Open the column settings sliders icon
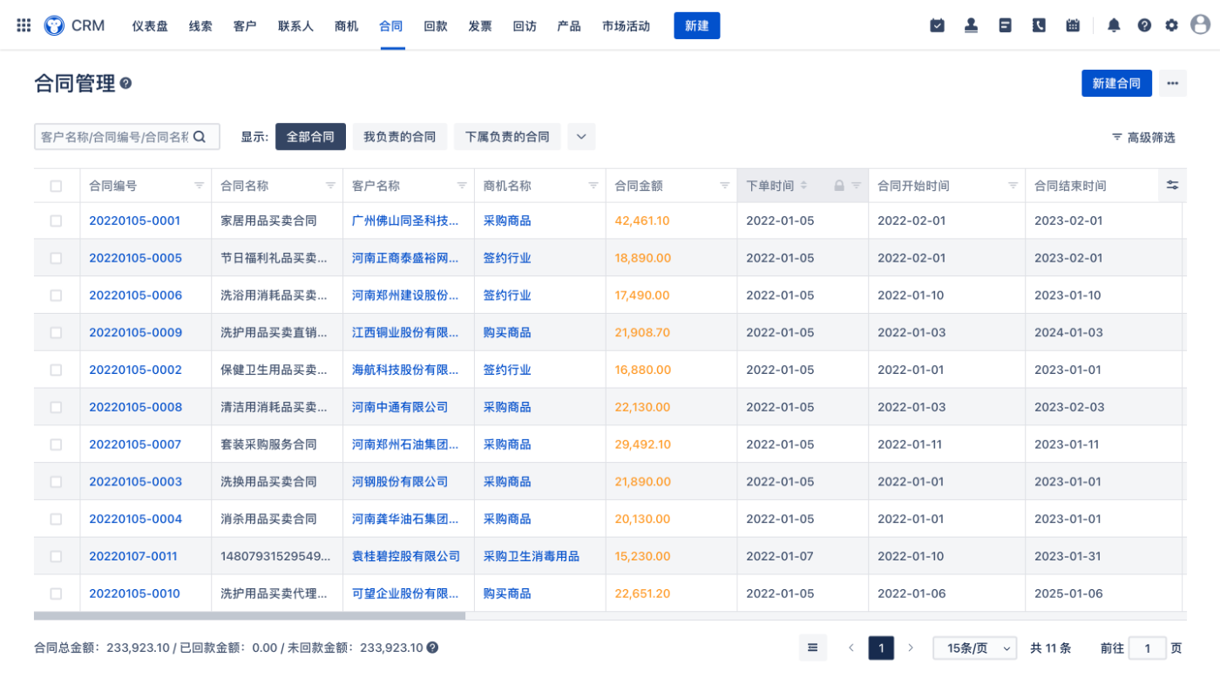 coord(1172,185)
